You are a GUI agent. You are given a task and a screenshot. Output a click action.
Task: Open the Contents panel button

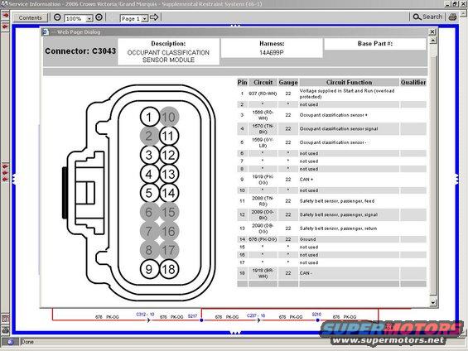(30, 17)
